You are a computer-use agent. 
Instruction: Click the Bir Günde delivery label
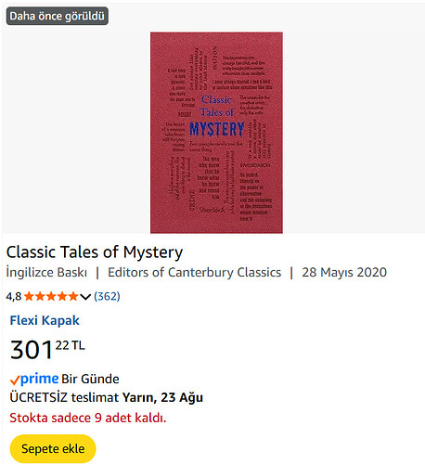click(90, 379)
